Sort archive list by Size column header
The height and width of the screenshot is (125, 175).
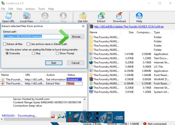point(131,32)
